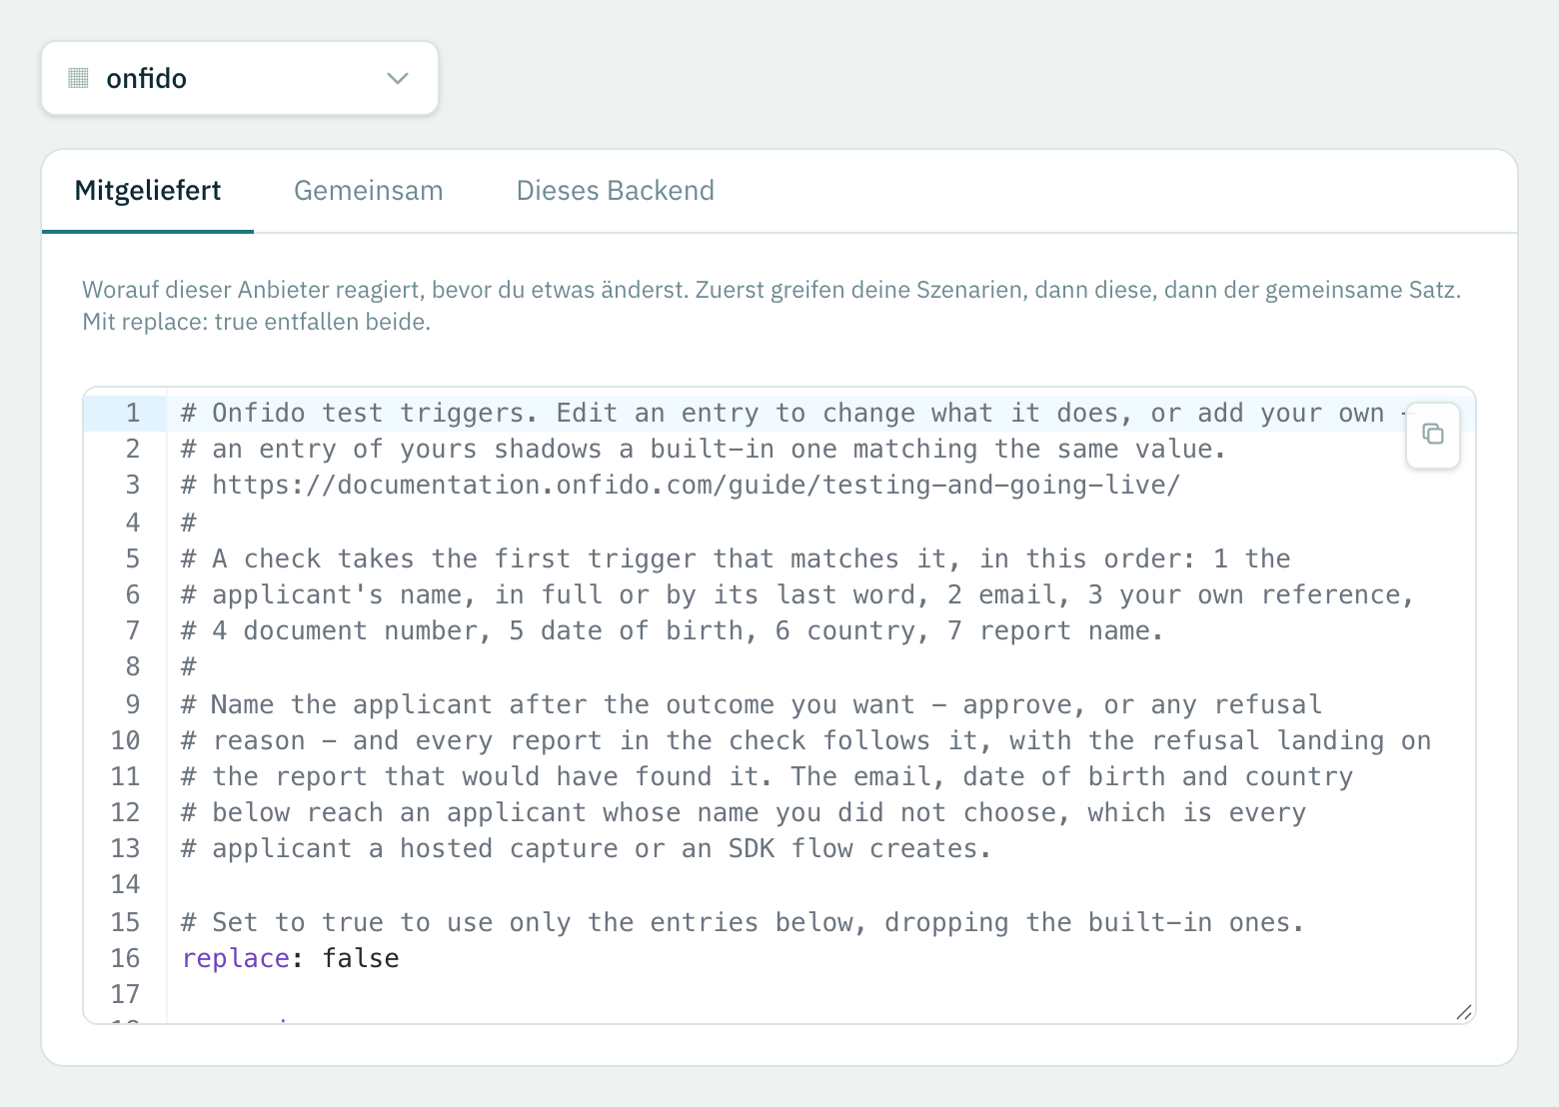This screenshot has height=1107, width=1559.
Task: Click the 'replace' key on line 16
Action: [236, 958]
